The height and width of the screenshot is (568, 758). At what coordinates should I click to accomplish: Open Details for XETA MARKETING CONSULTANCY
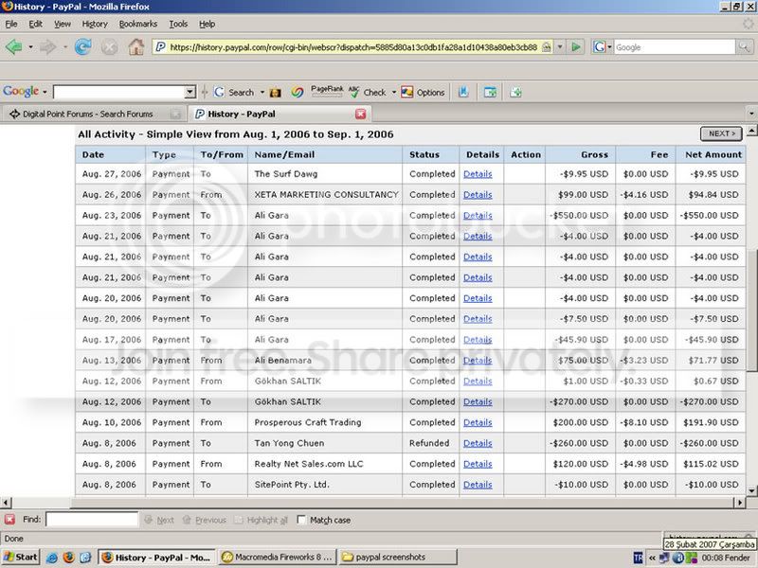click(x=478, y=195)
